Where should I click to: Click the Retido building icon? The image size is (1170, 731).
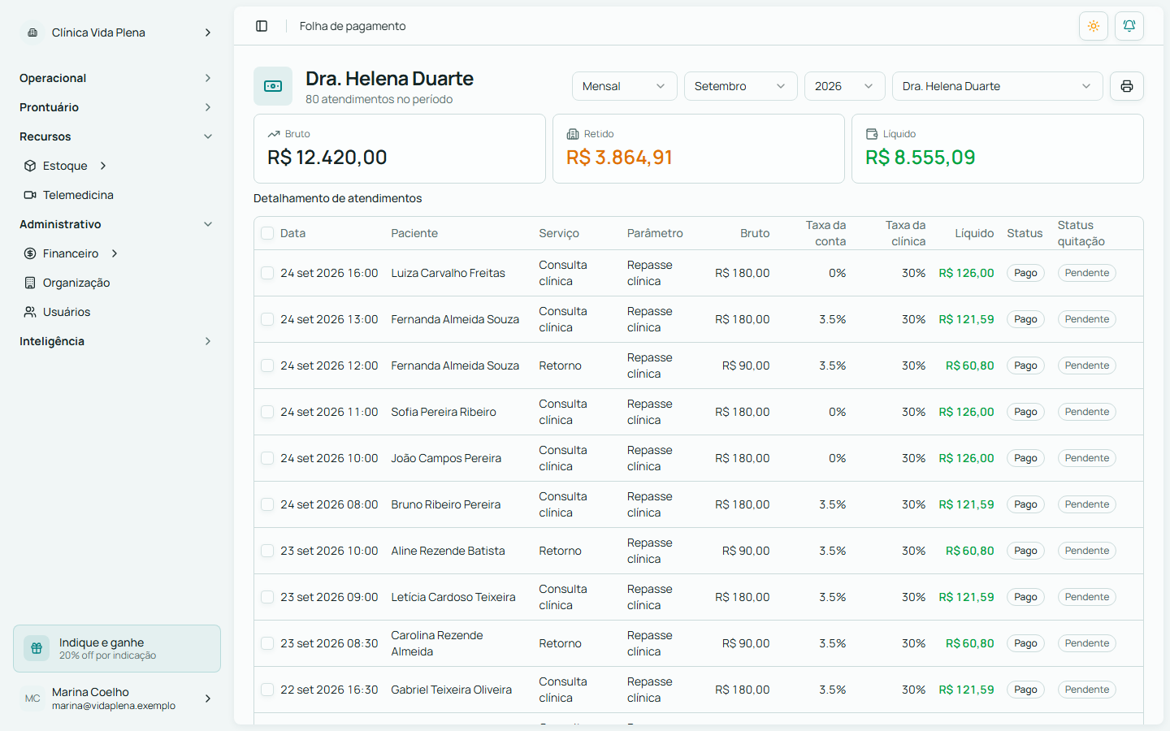point(573,134)
